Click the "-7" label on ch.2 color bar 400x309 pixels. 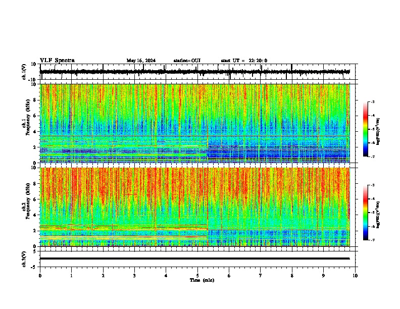(372, 240)
